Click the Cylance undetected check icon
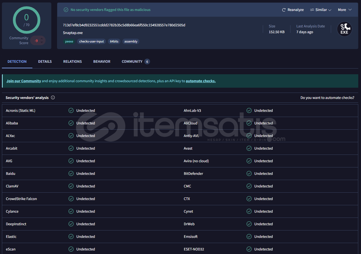Image resolution: width=361 pixels, height=254 pixels. pos(71,211)
